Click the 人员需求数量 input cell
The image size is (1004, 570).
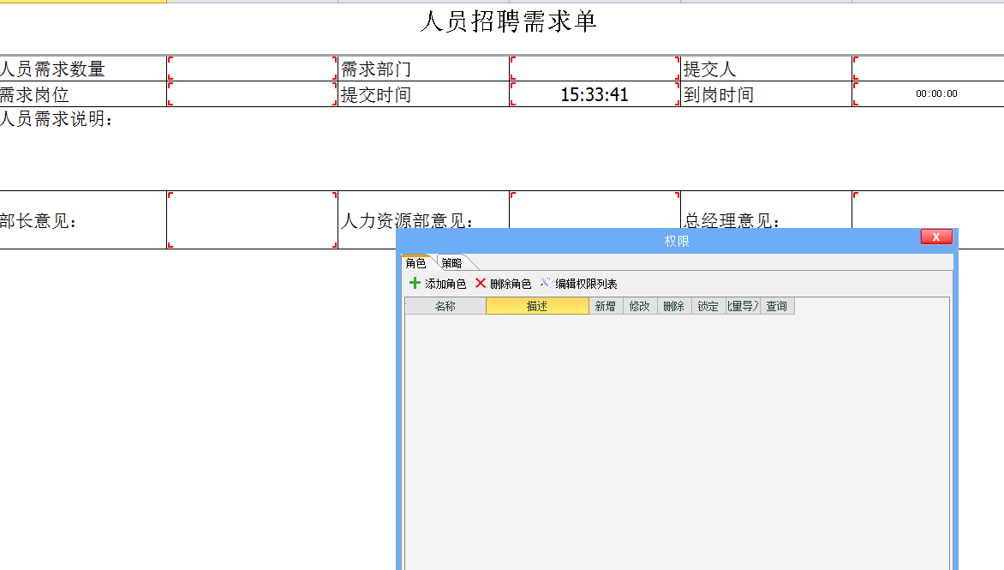252,69
